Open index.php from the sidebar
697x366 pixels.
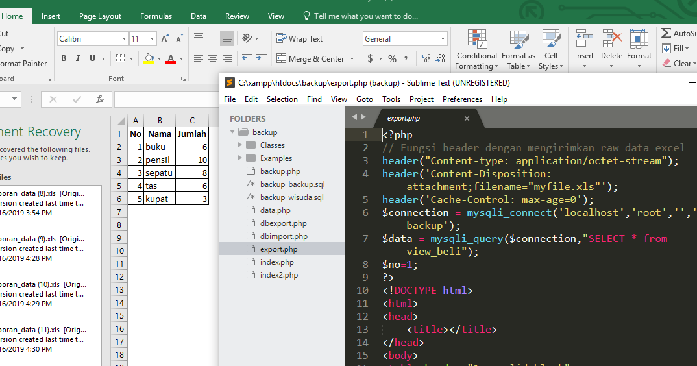276,262
